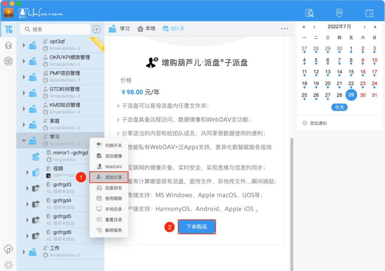Choose 使用期限 from the context menu
This screenshot has width=385, height=271.
point(109,198)
